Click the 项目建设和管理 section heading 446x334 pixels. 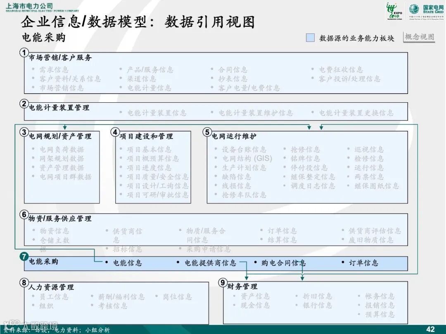146,136
